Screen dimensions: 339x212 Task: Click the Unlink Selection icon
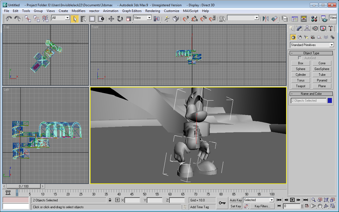coord(37,19)
